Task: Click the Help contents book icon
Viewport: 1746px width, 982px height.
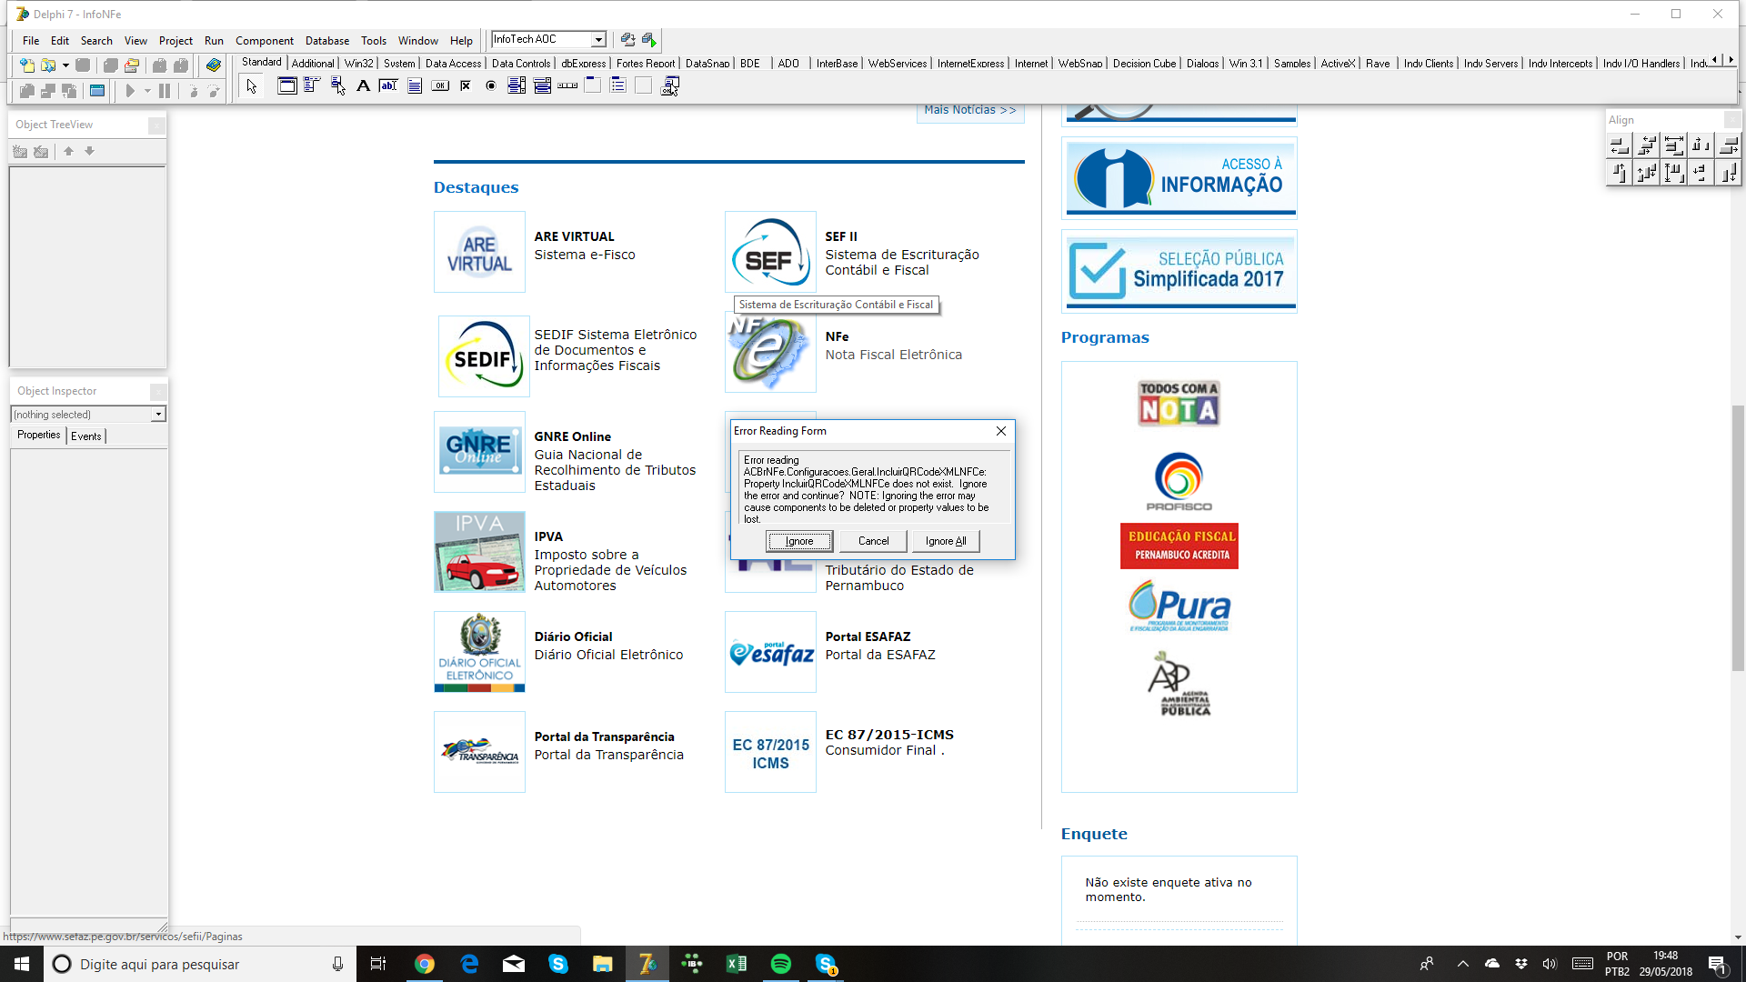Action: pos(214,65)
